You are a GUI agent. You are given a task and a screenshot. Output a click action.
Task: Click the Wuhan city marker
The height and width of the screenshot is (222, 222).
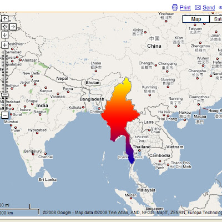(x=203, y=65)
